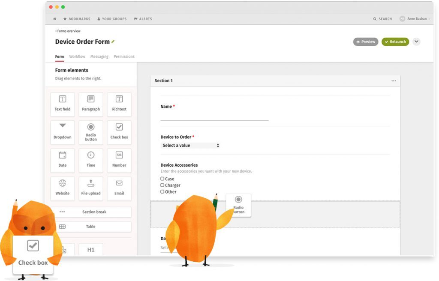439x281 pixels.
Task: Select Radio button element in sidebar
Action: (91, 132)
